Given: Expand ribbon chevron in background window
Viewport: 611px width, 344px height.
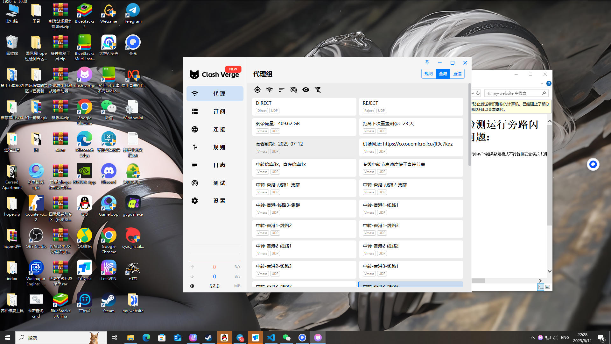Looking at the screenshot, I should 542,83.
